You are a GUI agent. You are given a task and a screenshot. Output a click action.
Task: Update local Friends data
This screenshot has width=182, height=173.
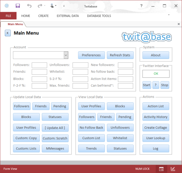pos(41,106)
